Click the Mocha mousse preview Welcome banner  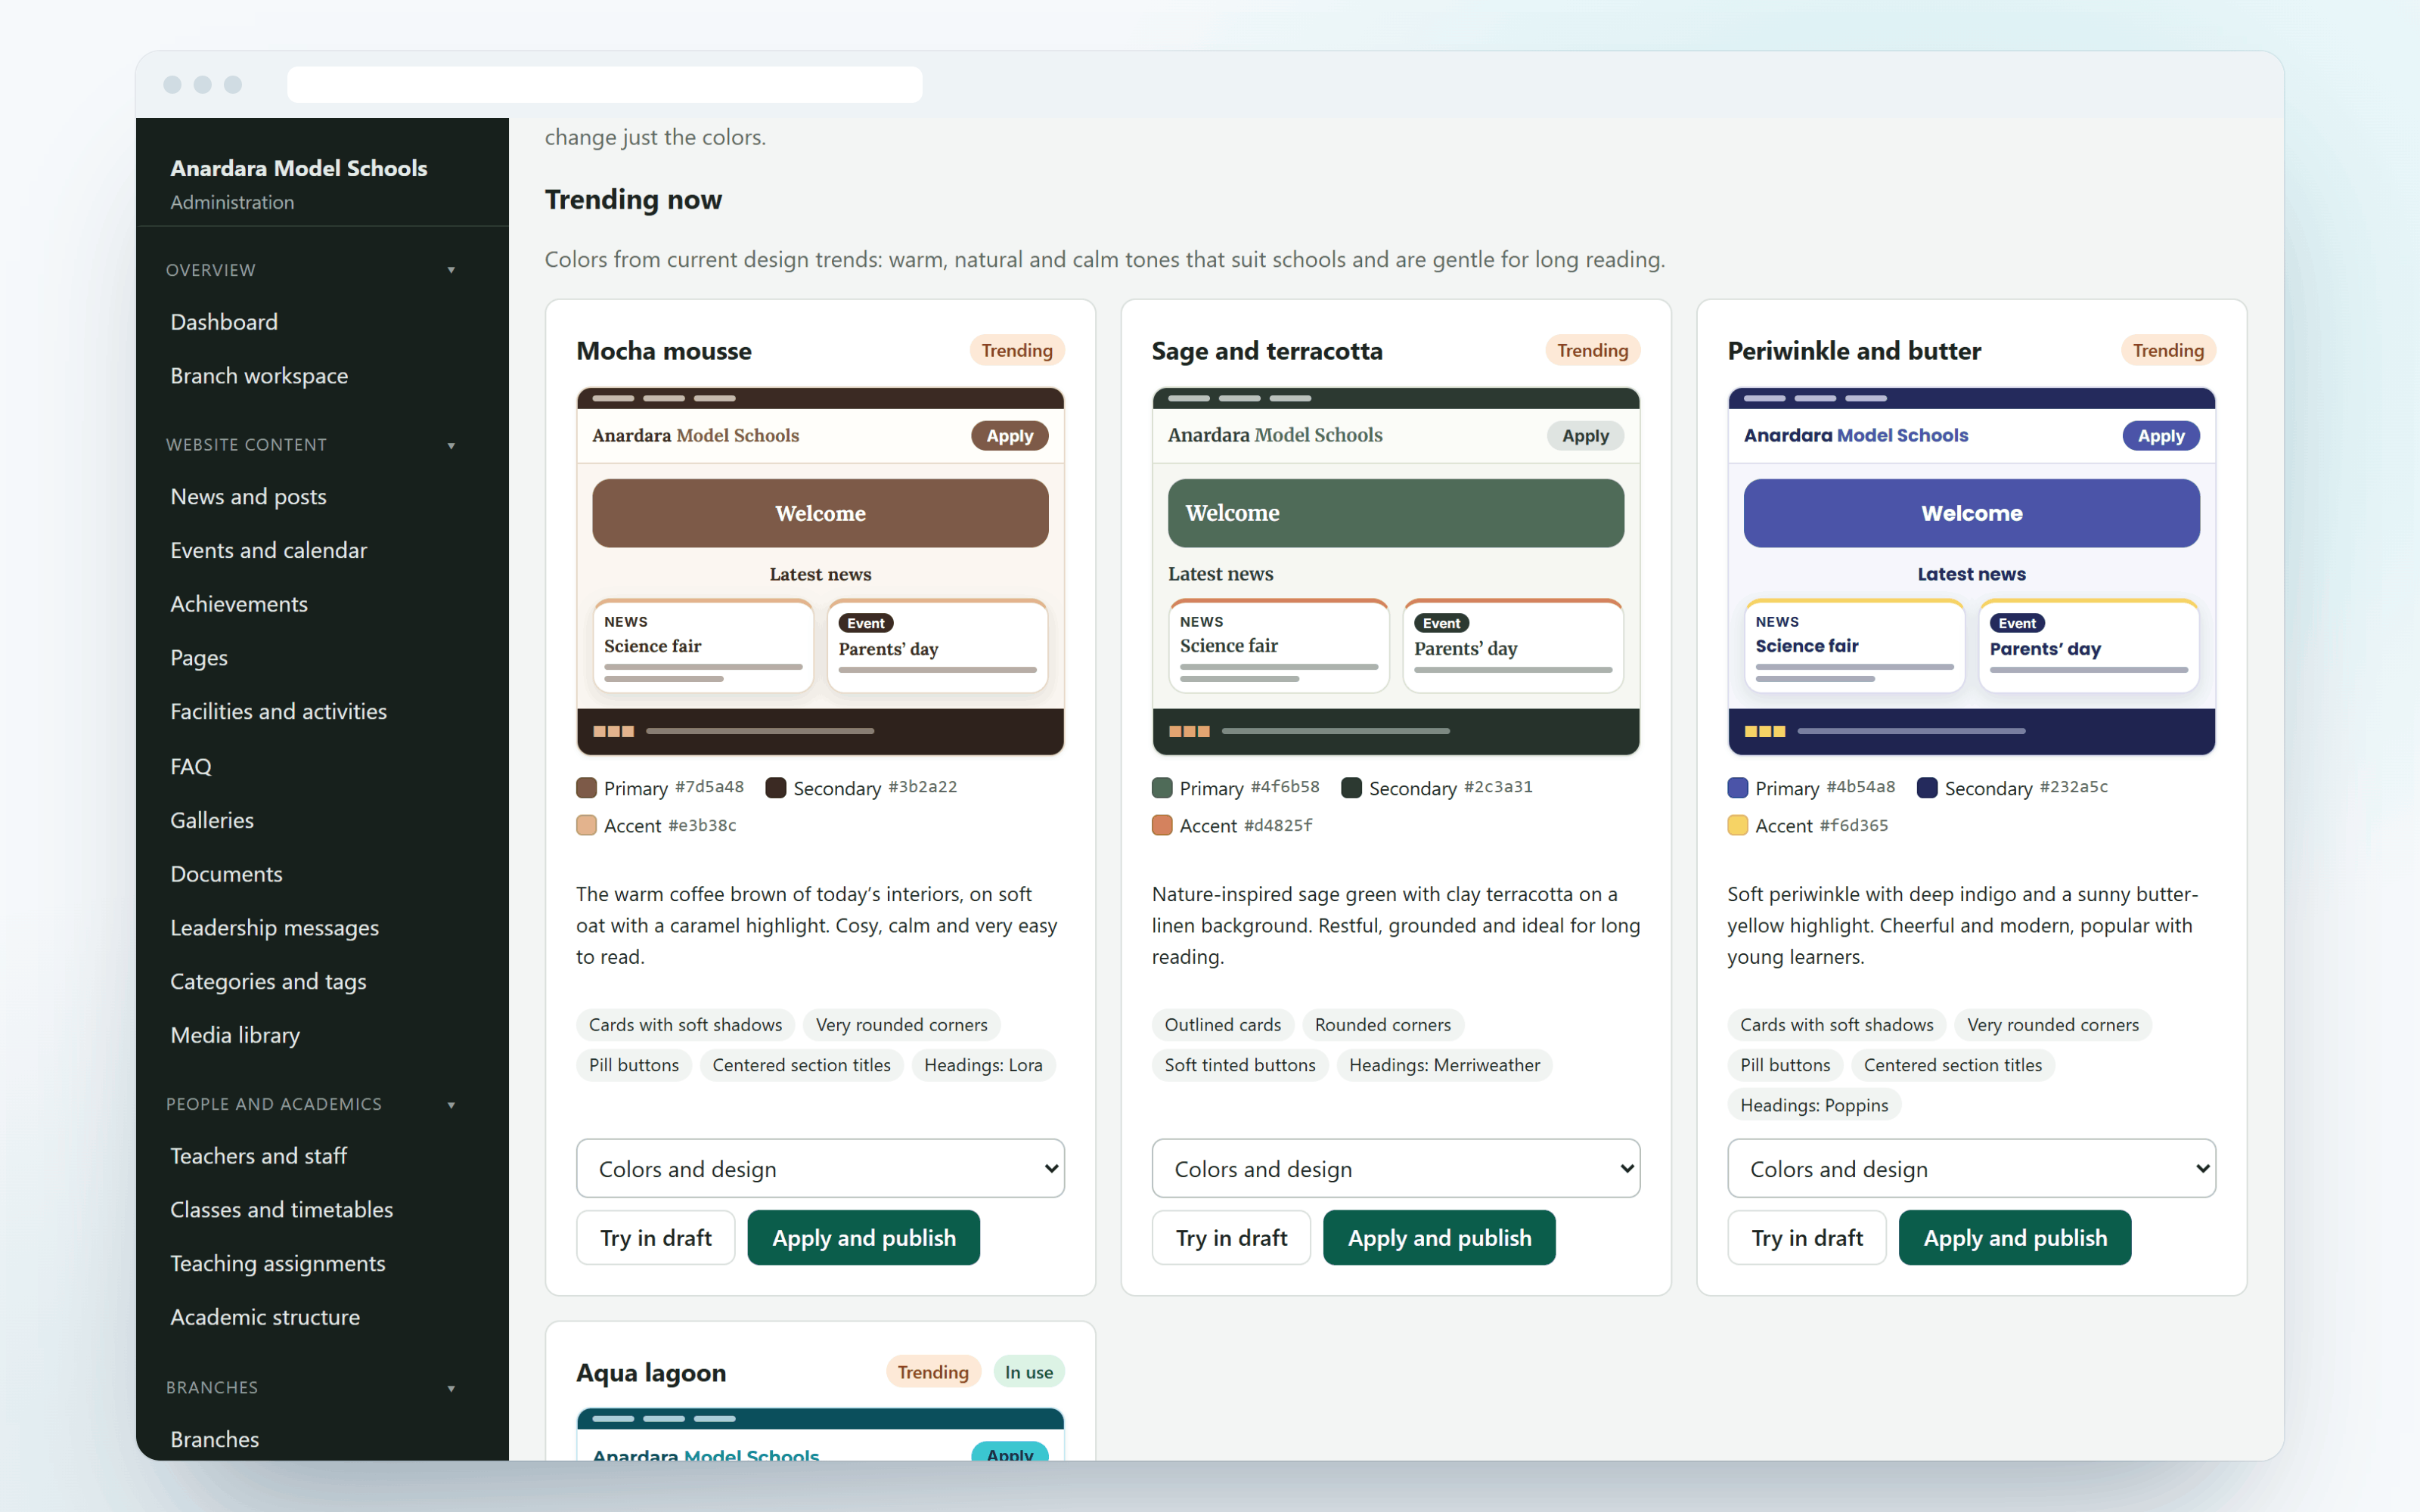click(x=820, y=513)
